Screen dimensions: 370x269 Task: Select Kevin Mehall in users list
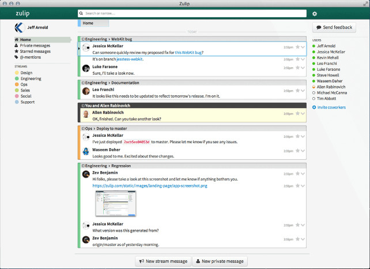pyautogui.click(x=327, y=57)
